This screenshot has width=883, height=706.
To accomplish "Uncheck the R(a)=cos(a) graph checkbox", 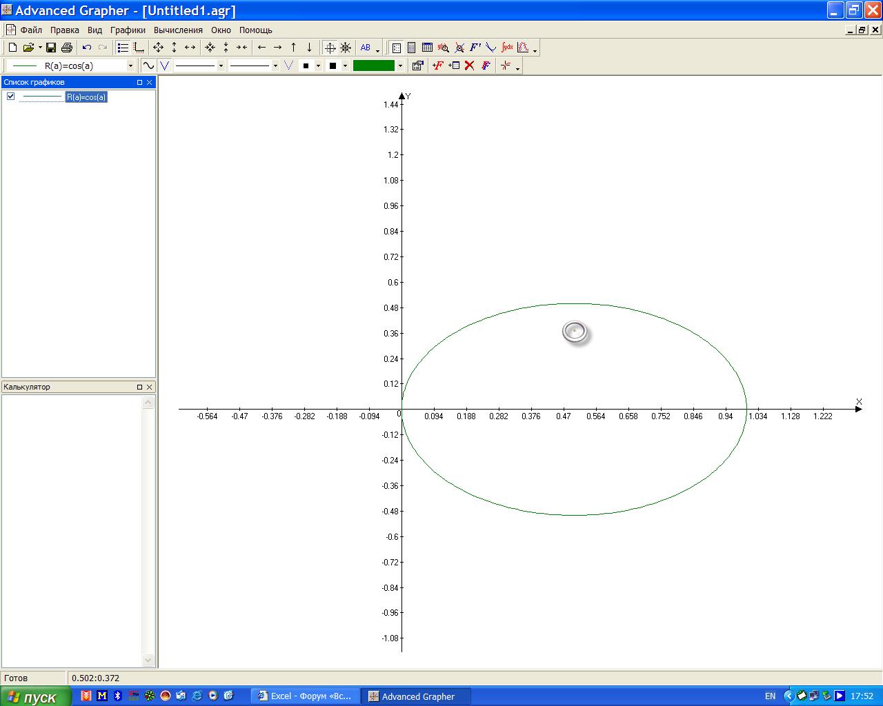I will (10, 97).
